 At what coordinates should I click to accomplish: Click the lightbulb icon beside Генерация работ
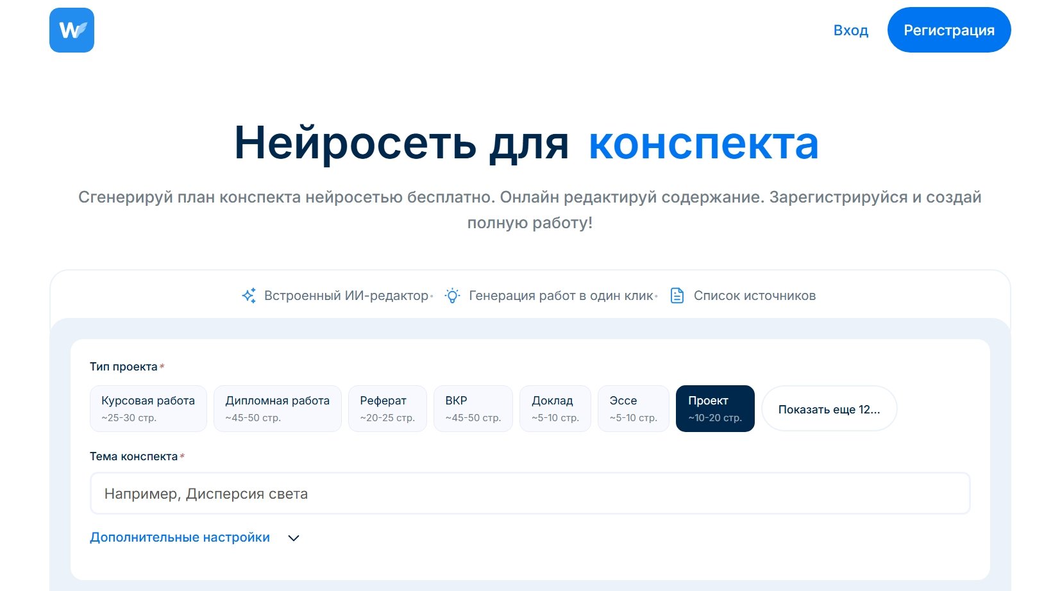coord(453,295)
